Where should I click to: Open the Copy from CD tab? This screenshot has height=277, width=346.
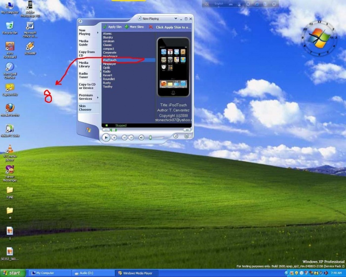(86, 53)
